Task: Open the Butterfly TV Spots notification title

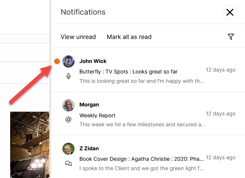Action: pyautogui.click(x=128, y=72)
